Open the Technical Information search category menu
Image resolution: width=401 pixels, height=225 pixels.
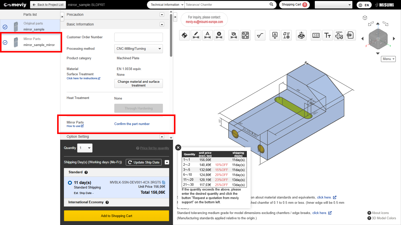click(x=166, y=5)
